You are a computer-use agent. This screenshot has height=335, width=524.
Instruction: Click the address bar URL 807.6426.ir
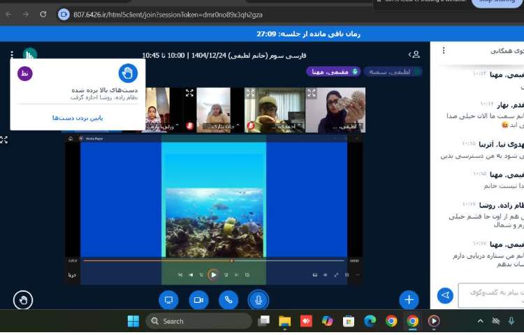(x=168, y=15)
